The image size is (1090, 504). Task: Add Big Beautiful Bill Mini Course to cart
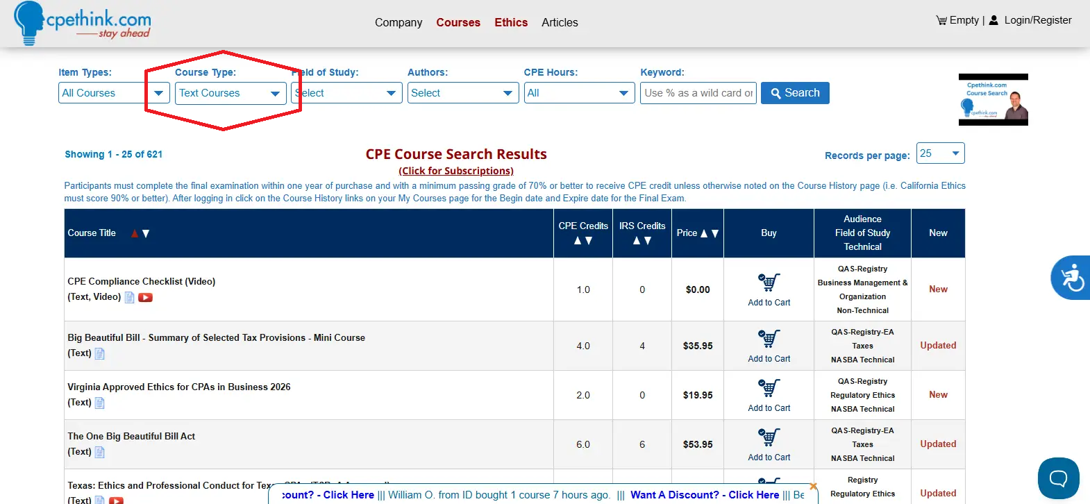pos(769,346)
